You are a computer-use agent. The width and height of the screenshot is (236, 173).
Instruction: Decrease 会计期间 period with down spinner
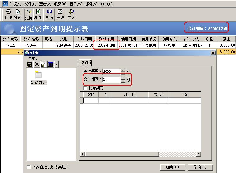point(123,81)
